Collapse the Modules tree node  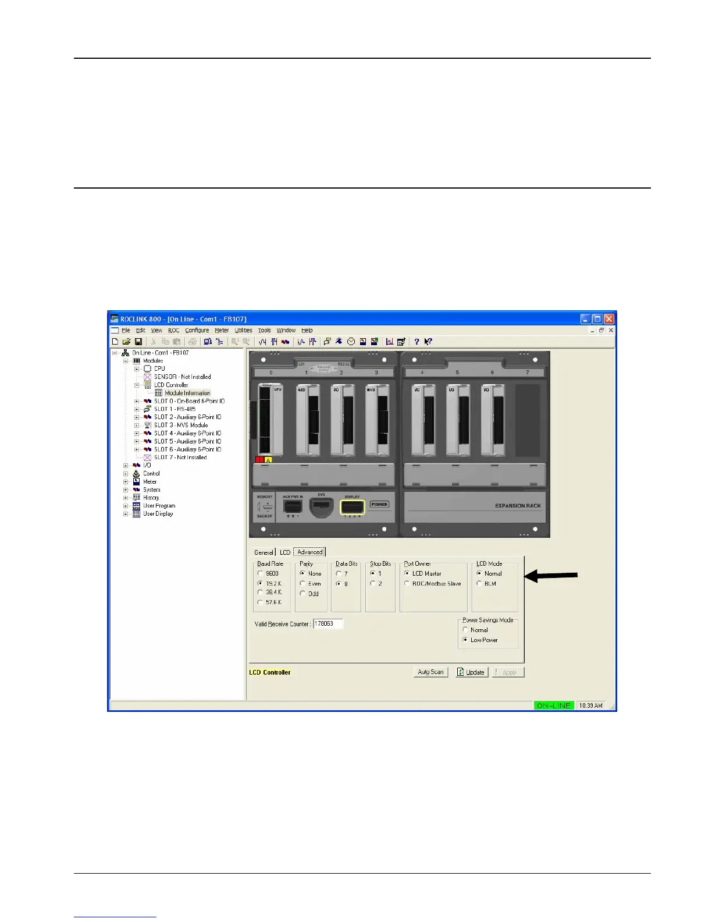126,361
